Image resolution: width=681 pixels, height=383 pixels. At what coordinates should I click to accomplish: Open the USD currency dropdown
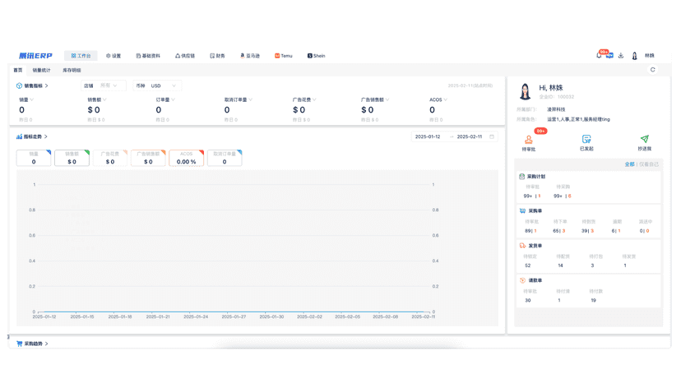[x=157, y=86]
